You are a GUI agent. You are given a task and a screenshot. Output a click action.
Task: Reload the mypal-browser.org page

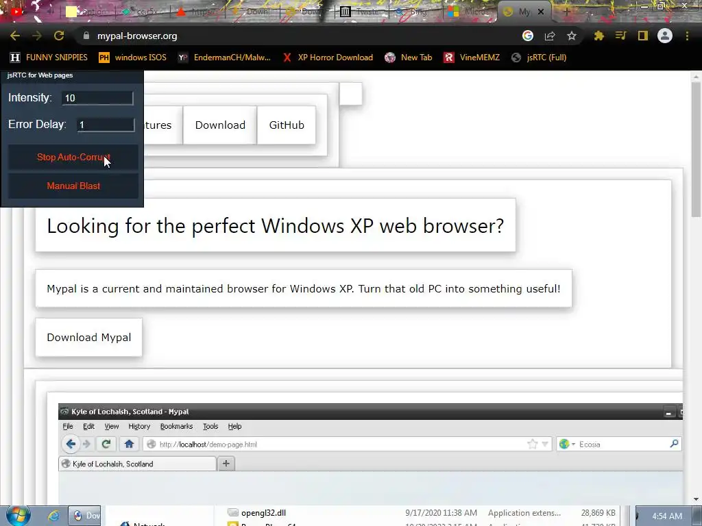59,36
